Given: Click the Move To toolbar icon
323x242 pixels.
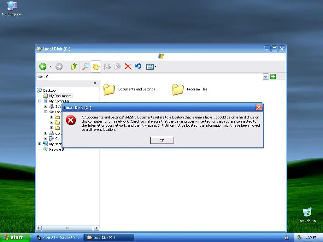Looking at the screenshot, I should tap(108, 66).
